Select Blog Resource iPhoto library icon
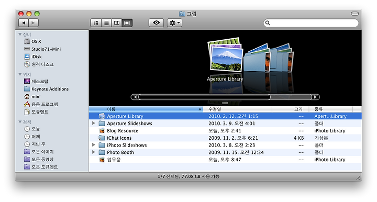 click(x=102, y=131)
